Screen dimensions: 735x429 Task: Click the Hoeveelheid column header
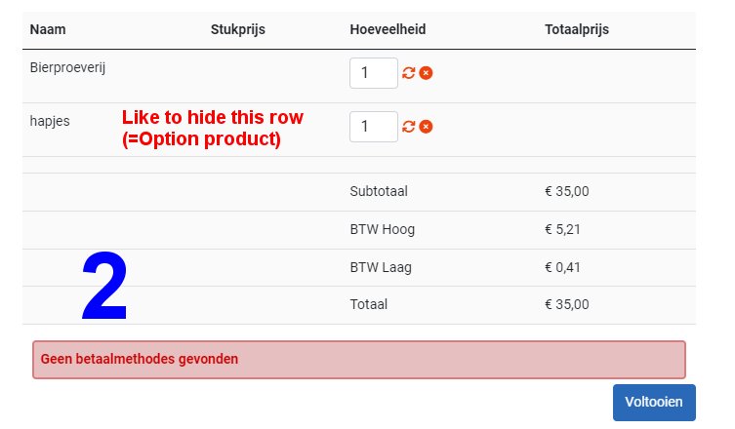click(x=388, y=29)
